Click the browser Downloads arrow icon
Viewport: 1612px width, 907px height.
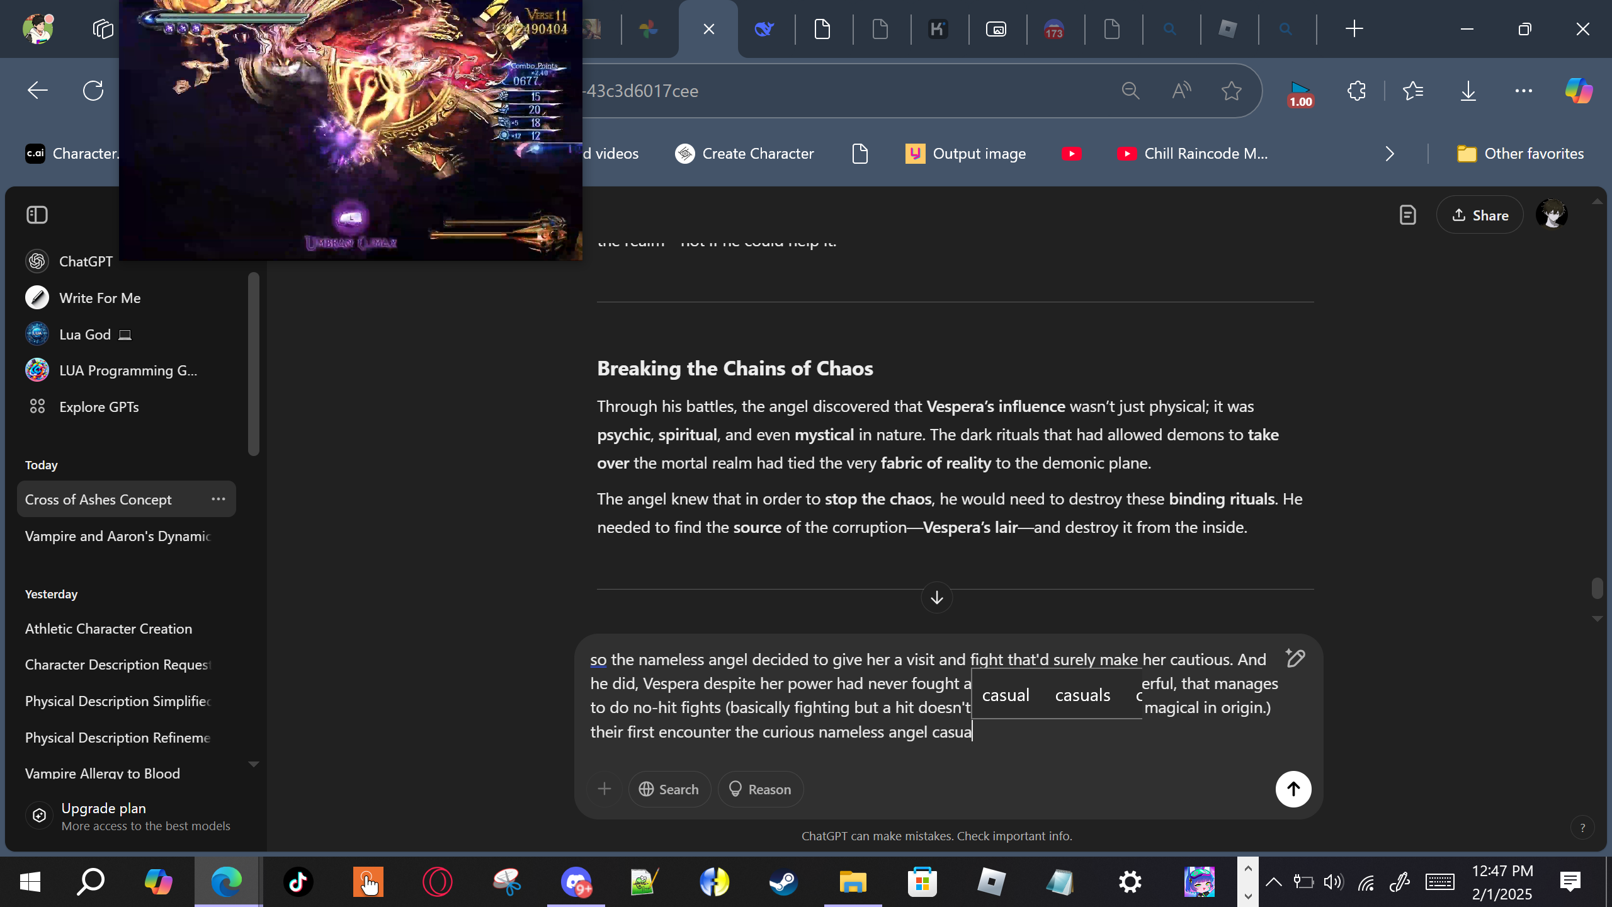pyautogui.click(x=1468, y=91)
